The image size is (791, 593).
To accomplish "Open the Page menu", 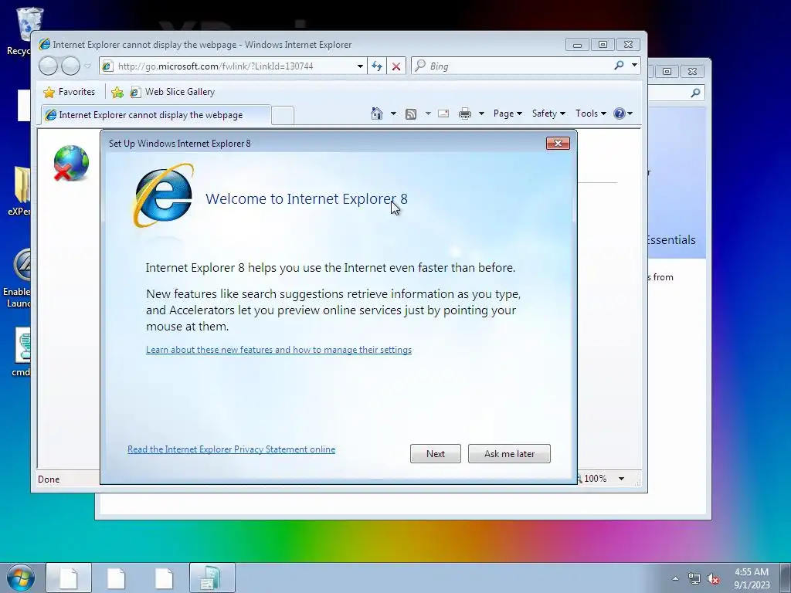I will tap(508, 114).
